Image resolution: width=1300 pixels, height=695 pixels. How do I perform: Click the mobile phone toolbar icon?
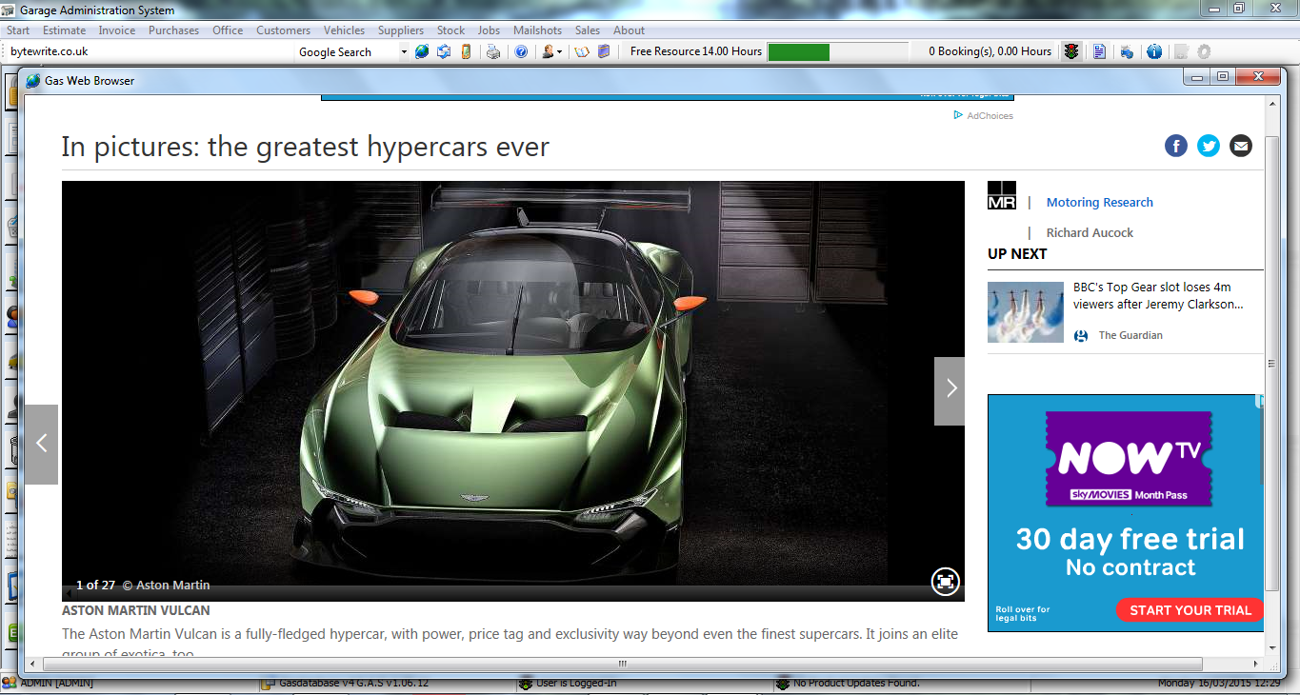coord(466,51)
